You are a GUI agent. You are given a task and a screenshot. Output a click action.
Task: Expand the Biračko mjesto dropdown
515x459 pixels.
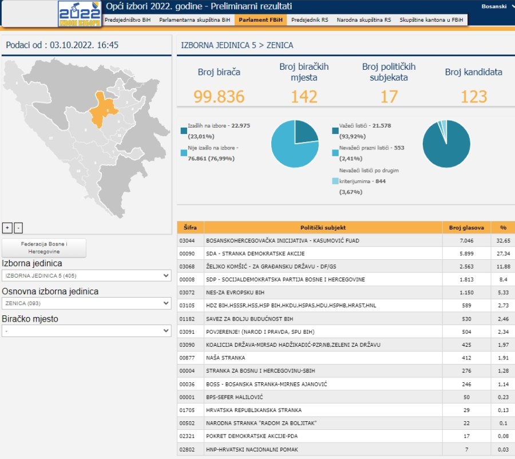coord(86,331)
